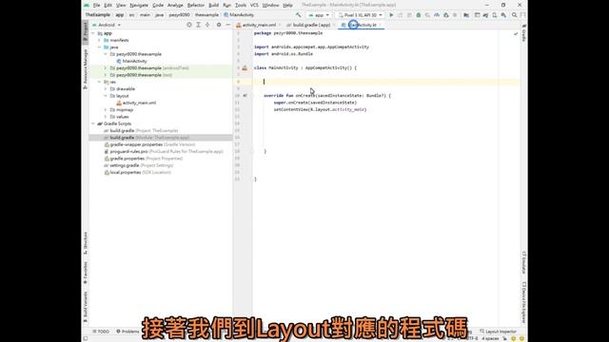
Task: Toggle the Build Variants side tab
Action: click(x=86, y=307)
